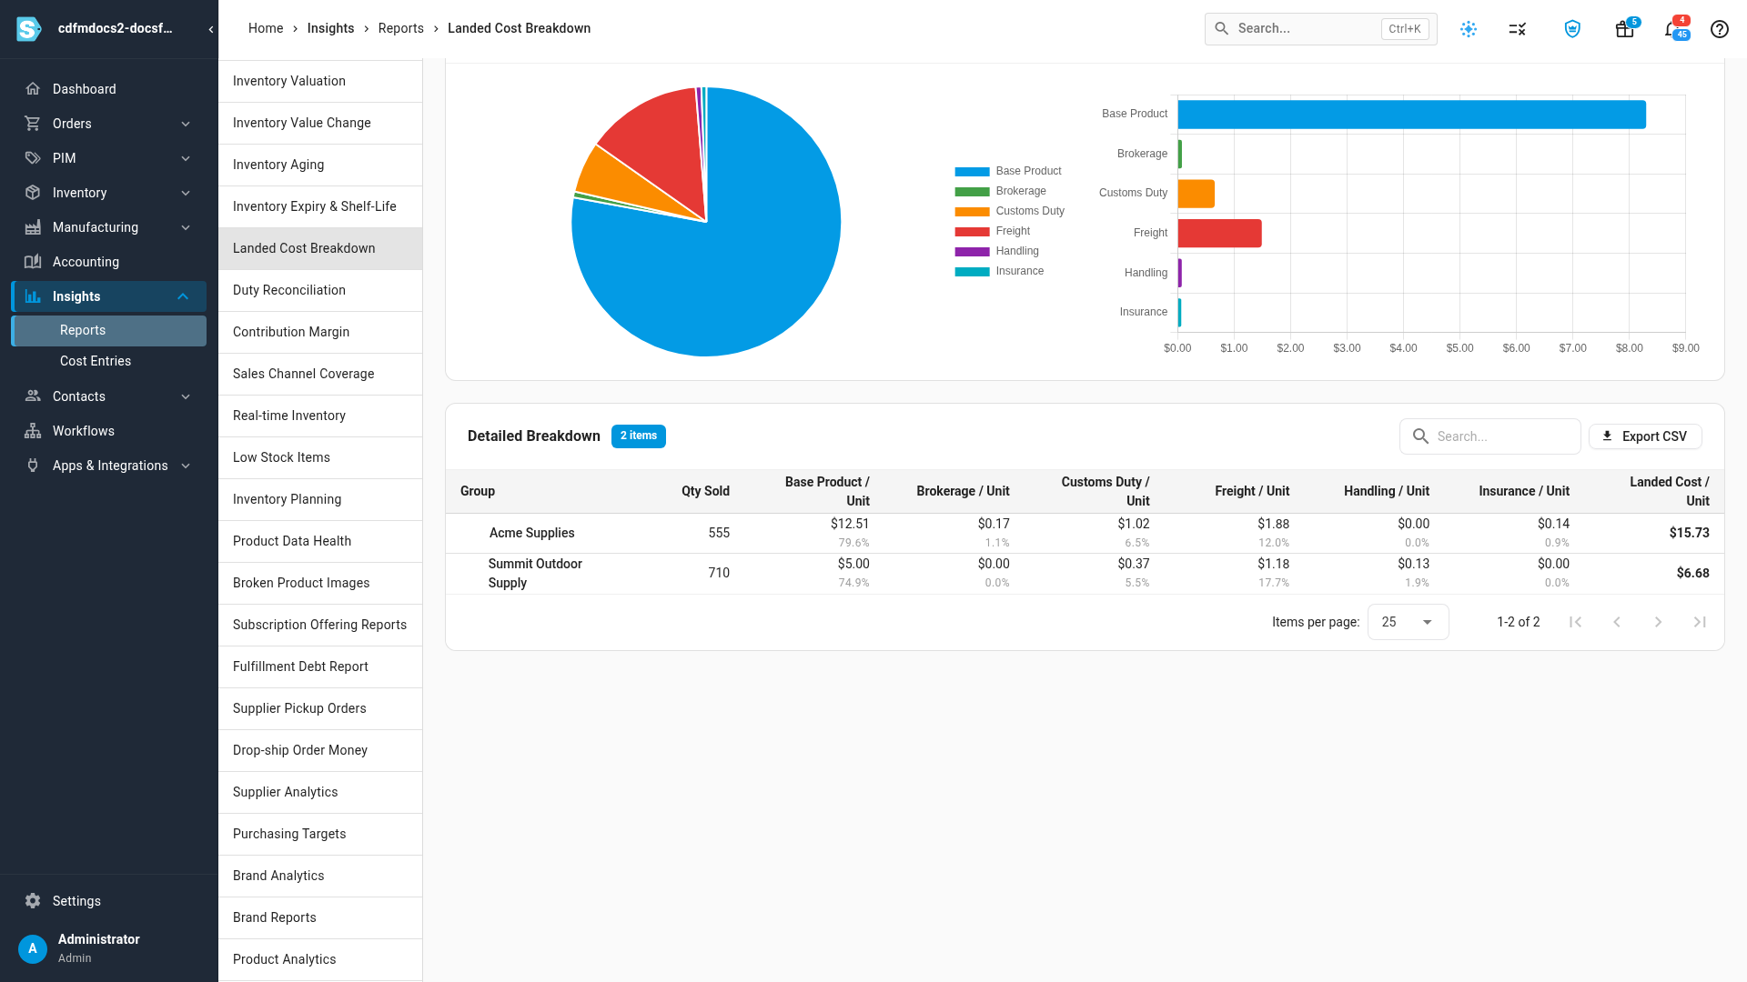The height and width of the screenshot is (982, 1747).
Task: Open Supplier Analytics report
Action: (x=320, y=792)
